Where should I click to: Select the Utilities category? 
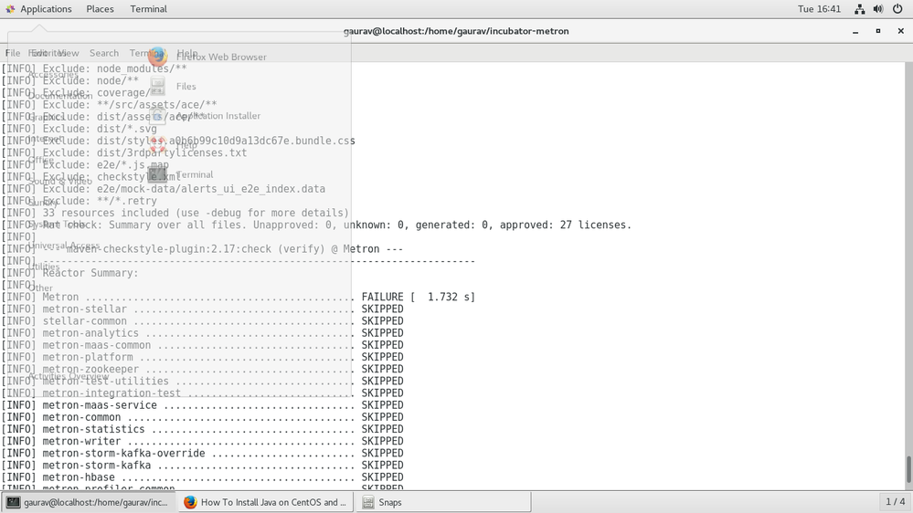coord(44,267)
